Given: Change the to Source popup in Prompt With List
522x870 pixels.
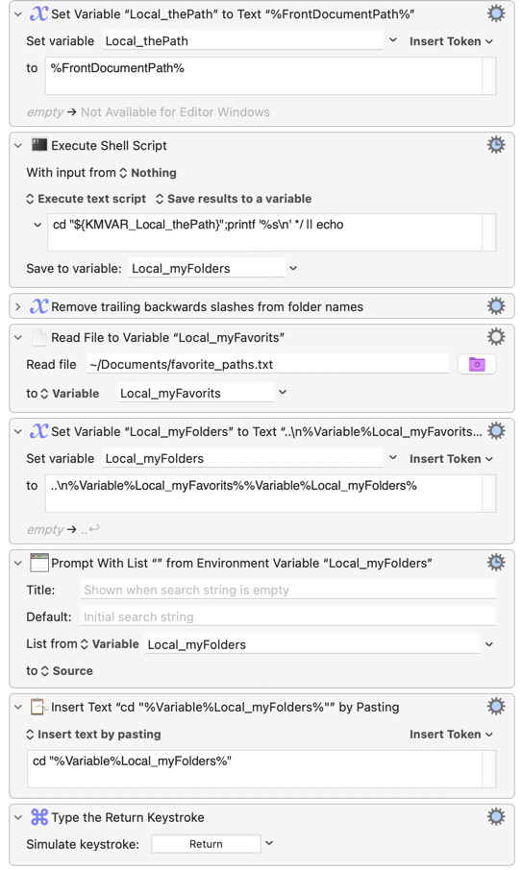Looking at the screenshot, I should (66, 671).
